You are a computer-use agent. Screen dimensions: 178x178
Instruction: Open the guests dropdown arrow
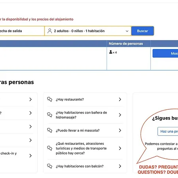pyautogui.click(x=127, y=31)
